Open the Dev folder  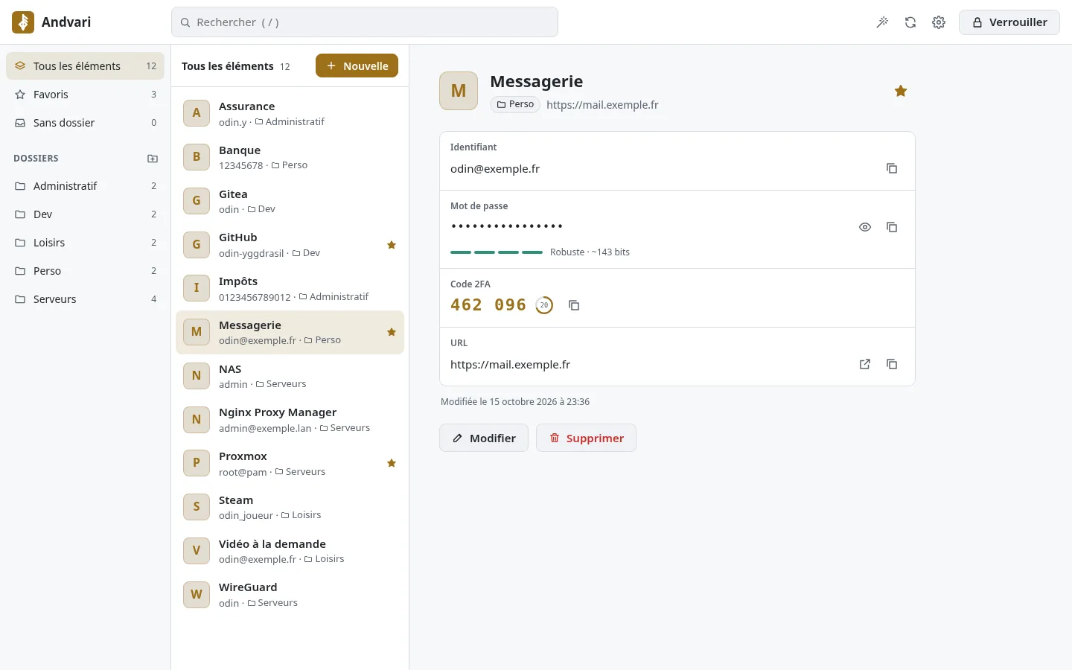click(85, 214)
